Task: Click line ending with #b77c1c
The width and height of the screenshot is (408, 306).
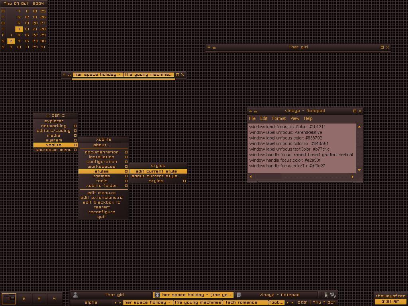Action: pyautogui.click(x=289, y=149)
